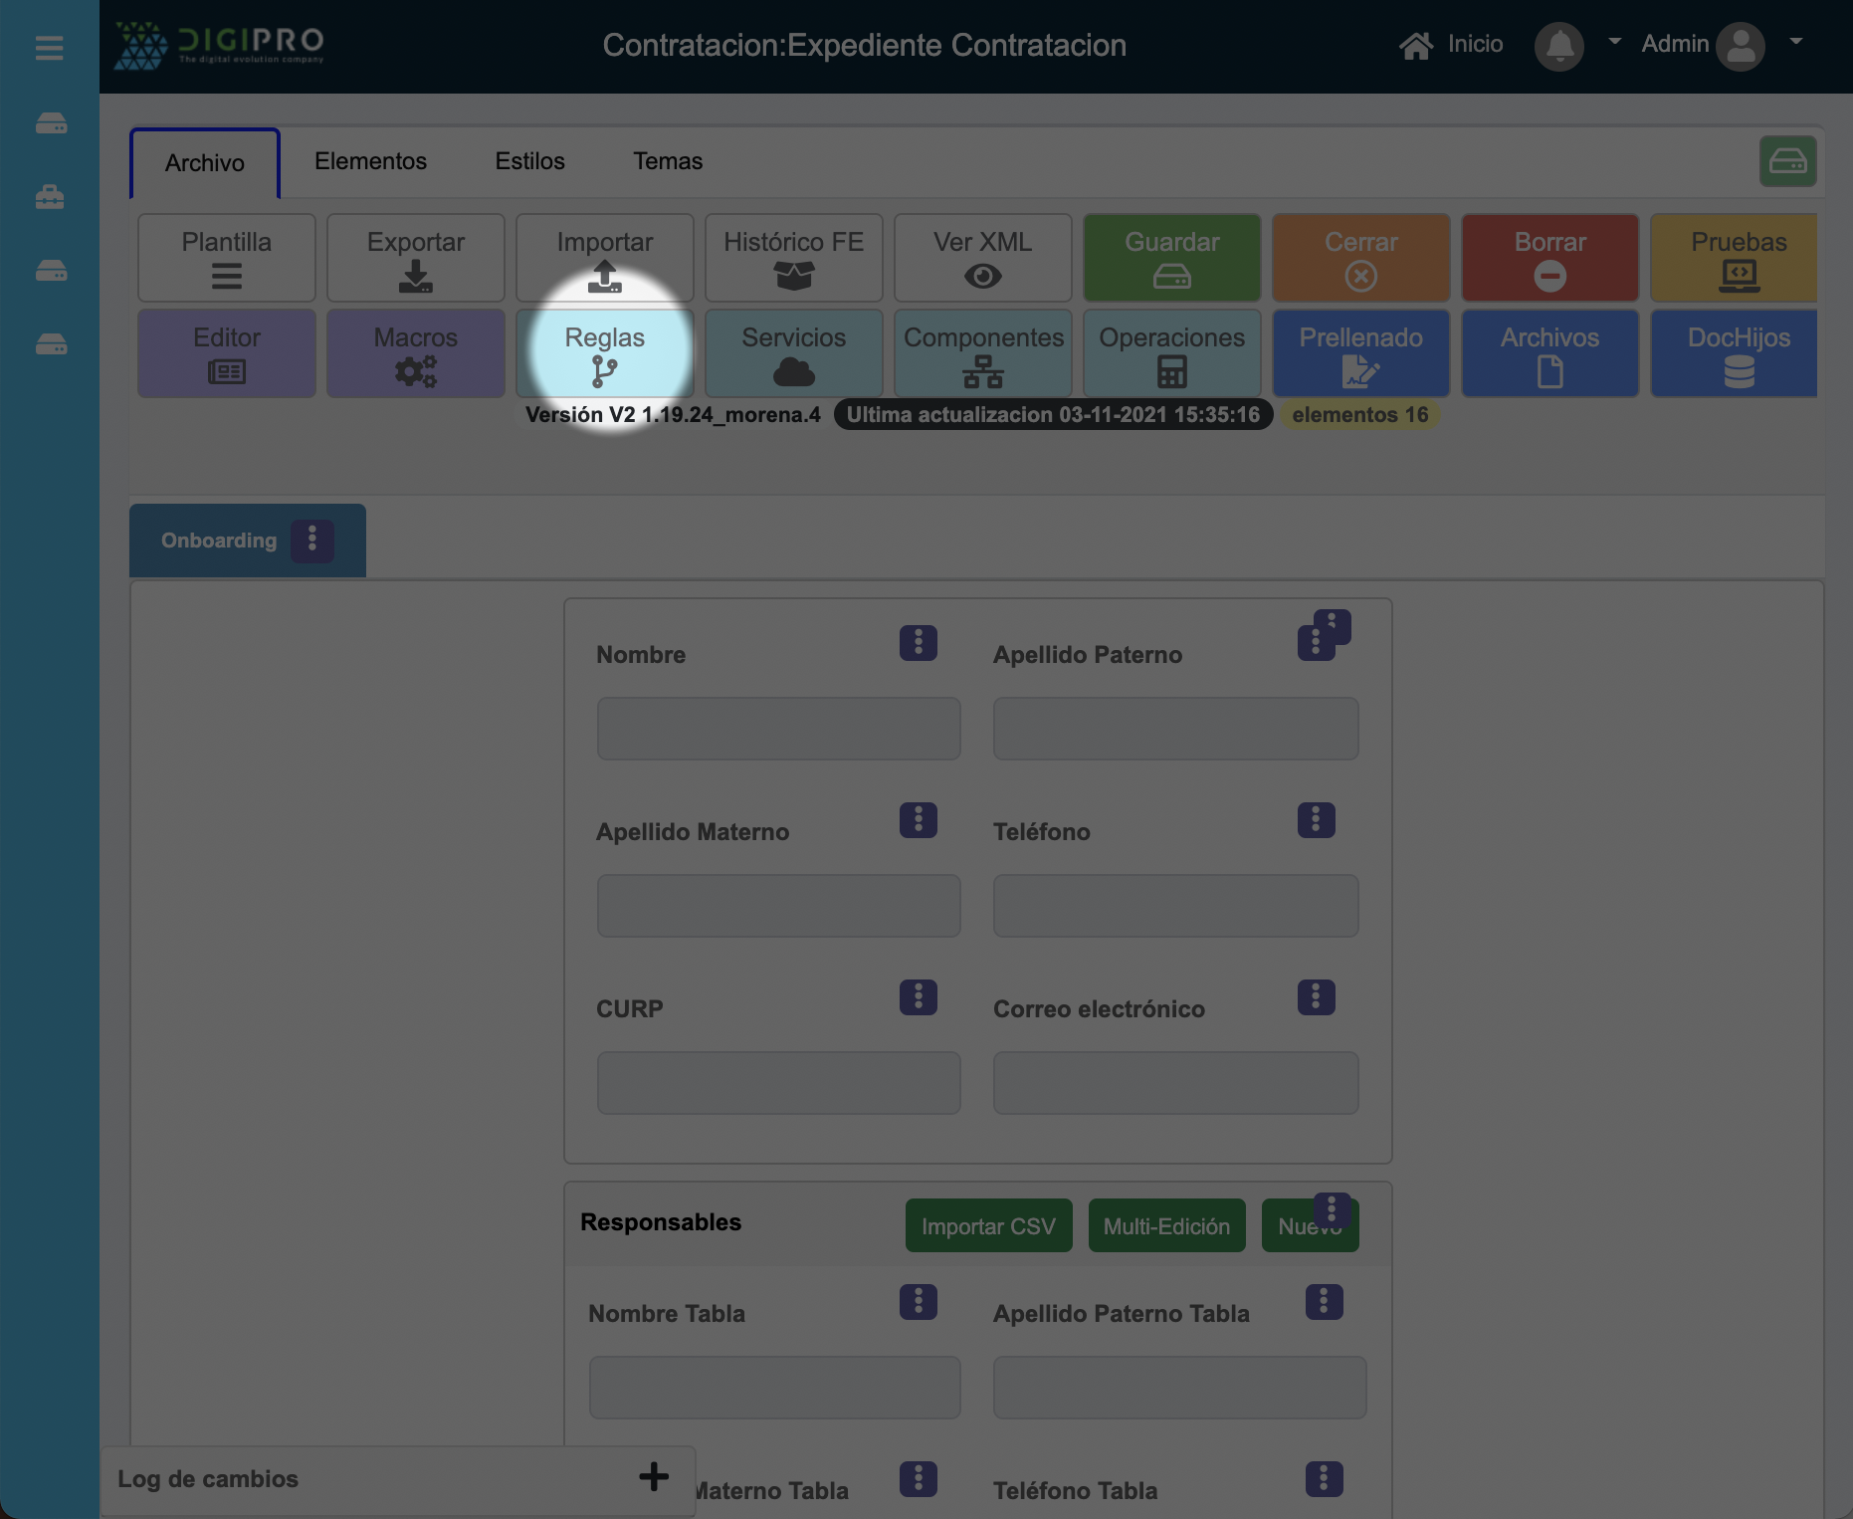Open Onboarding tab options menu
1853x1519 pixels.
[312, 540]
